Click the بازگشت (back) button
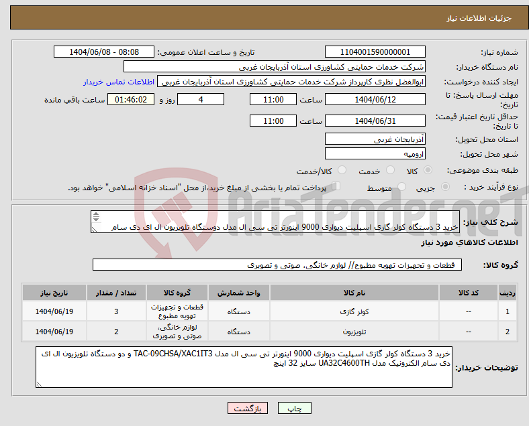 (248, 408)
